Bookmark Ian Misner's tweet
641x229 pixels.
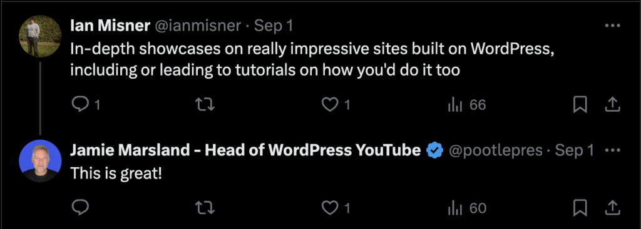(x=580, y=105)
